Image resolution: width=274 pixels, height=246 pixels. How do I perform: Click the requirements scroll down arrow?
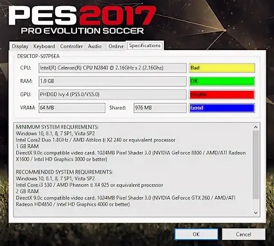[x=256, y=213]
